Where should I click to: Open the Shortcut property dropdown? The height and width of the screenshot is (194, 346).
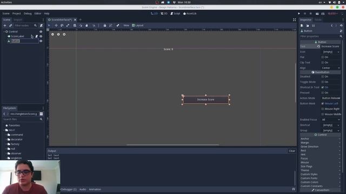(x=331, y=125)
